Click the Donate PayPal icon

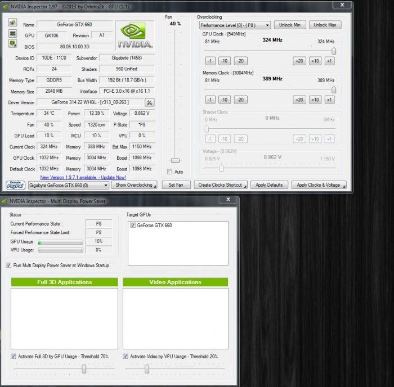(x=15, y=185)
